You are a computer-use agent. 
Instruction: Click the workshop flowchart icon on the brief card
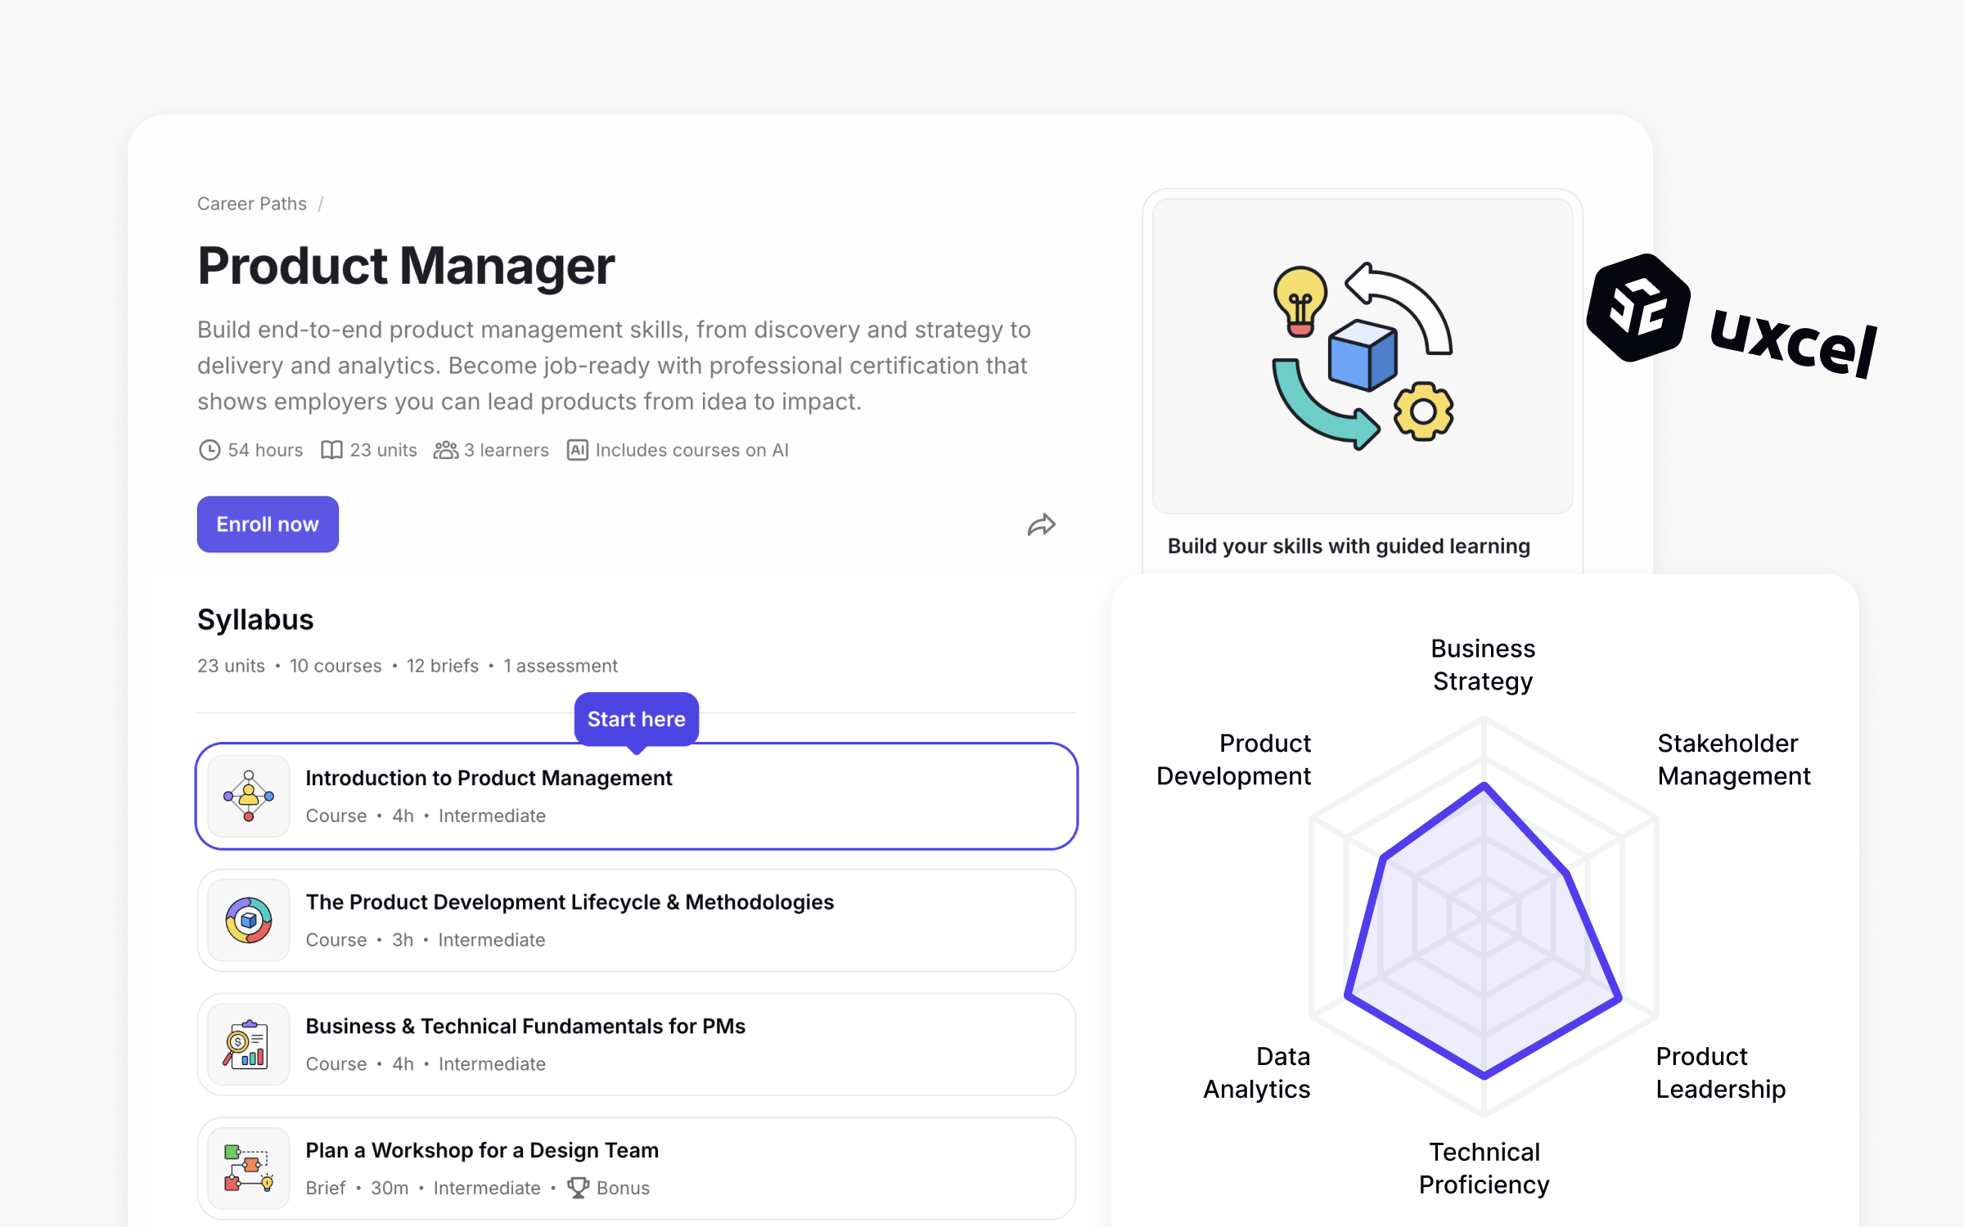click(x=247, y=1168)
